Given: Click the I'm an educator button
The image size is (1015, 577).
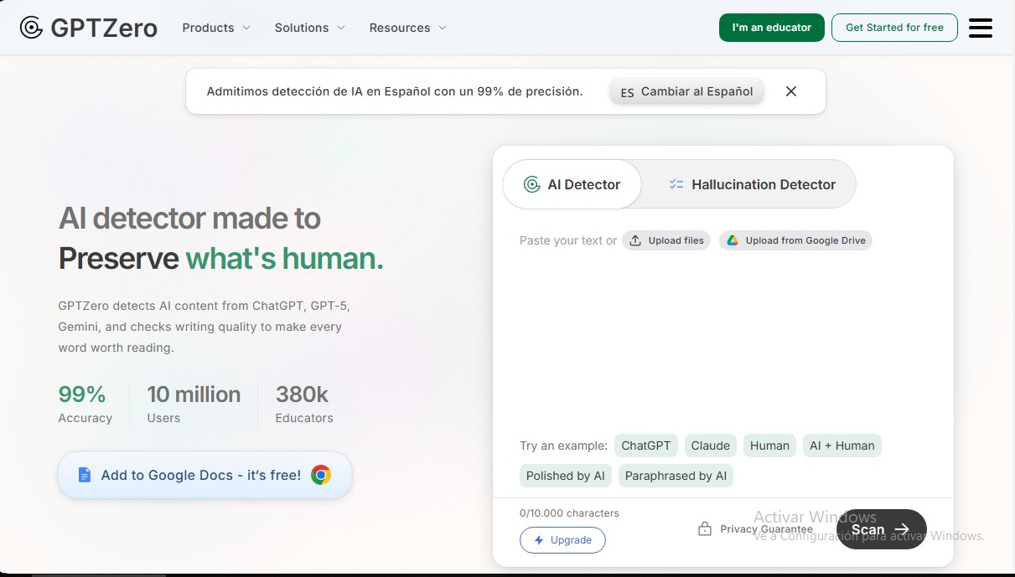Looking at the screenshot, I should coord(771,27).
